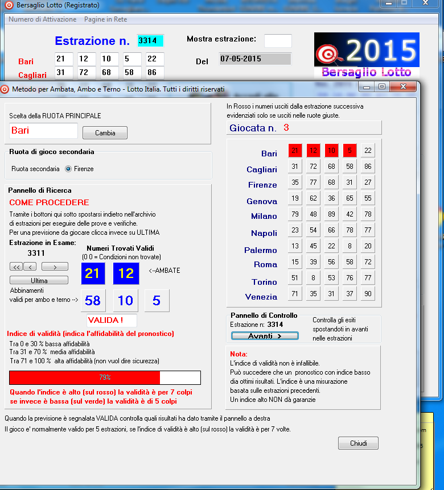The height and width of the screenshot is (490, 444).
Task: Click the blue ambata tile showing 21
Action: [x=93, y=273]
